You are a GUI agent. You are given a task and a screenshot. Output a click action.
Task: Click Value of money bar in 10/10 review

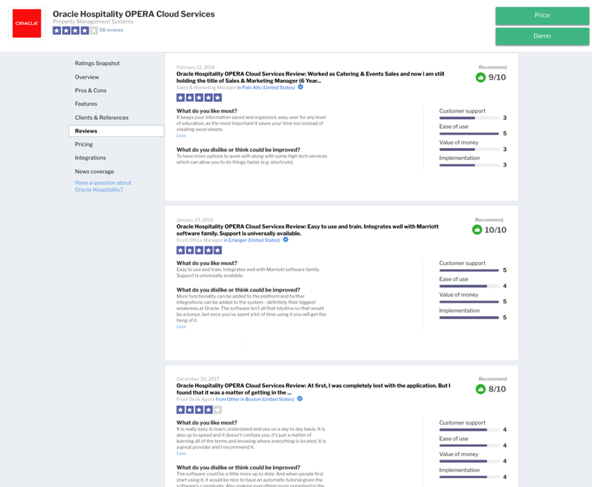point(469,302)
